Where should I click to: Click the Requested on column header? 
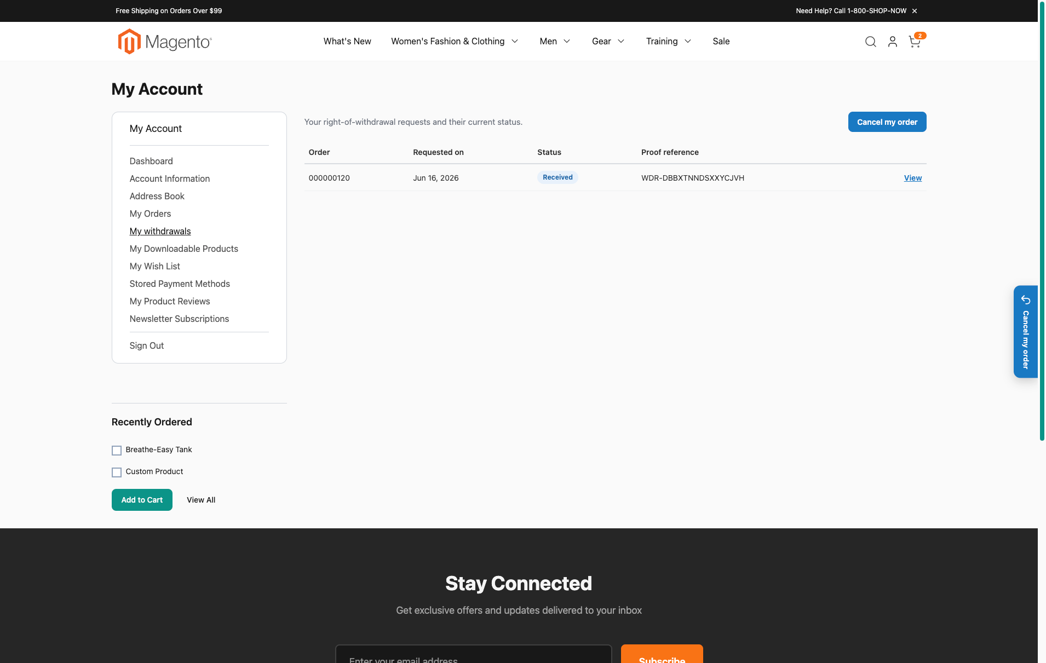point(438,152)
